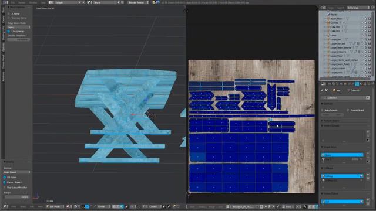Open the World properties tab icon
The height and width of the screenshot is (211, 376).
[341, 84]
